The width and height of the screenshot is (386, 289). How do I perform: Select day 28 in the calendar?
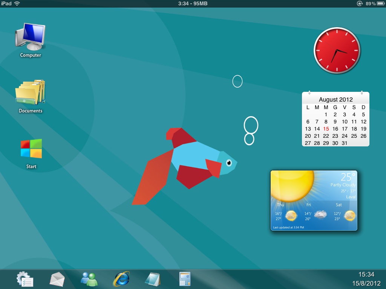tap(317, 143)
